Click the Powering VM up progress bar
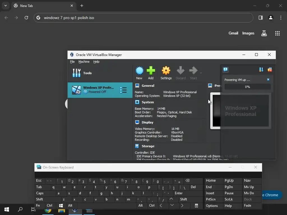The width and height of the screenshot is (287, 215). coord(247,87)
